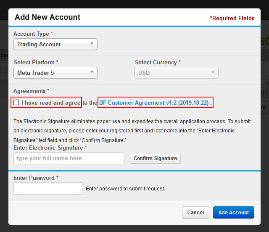The image size is (269, 232).
Task: Expand the Select Platform Meta Trader 5 combo box
Action: click(x=55, y=73)
